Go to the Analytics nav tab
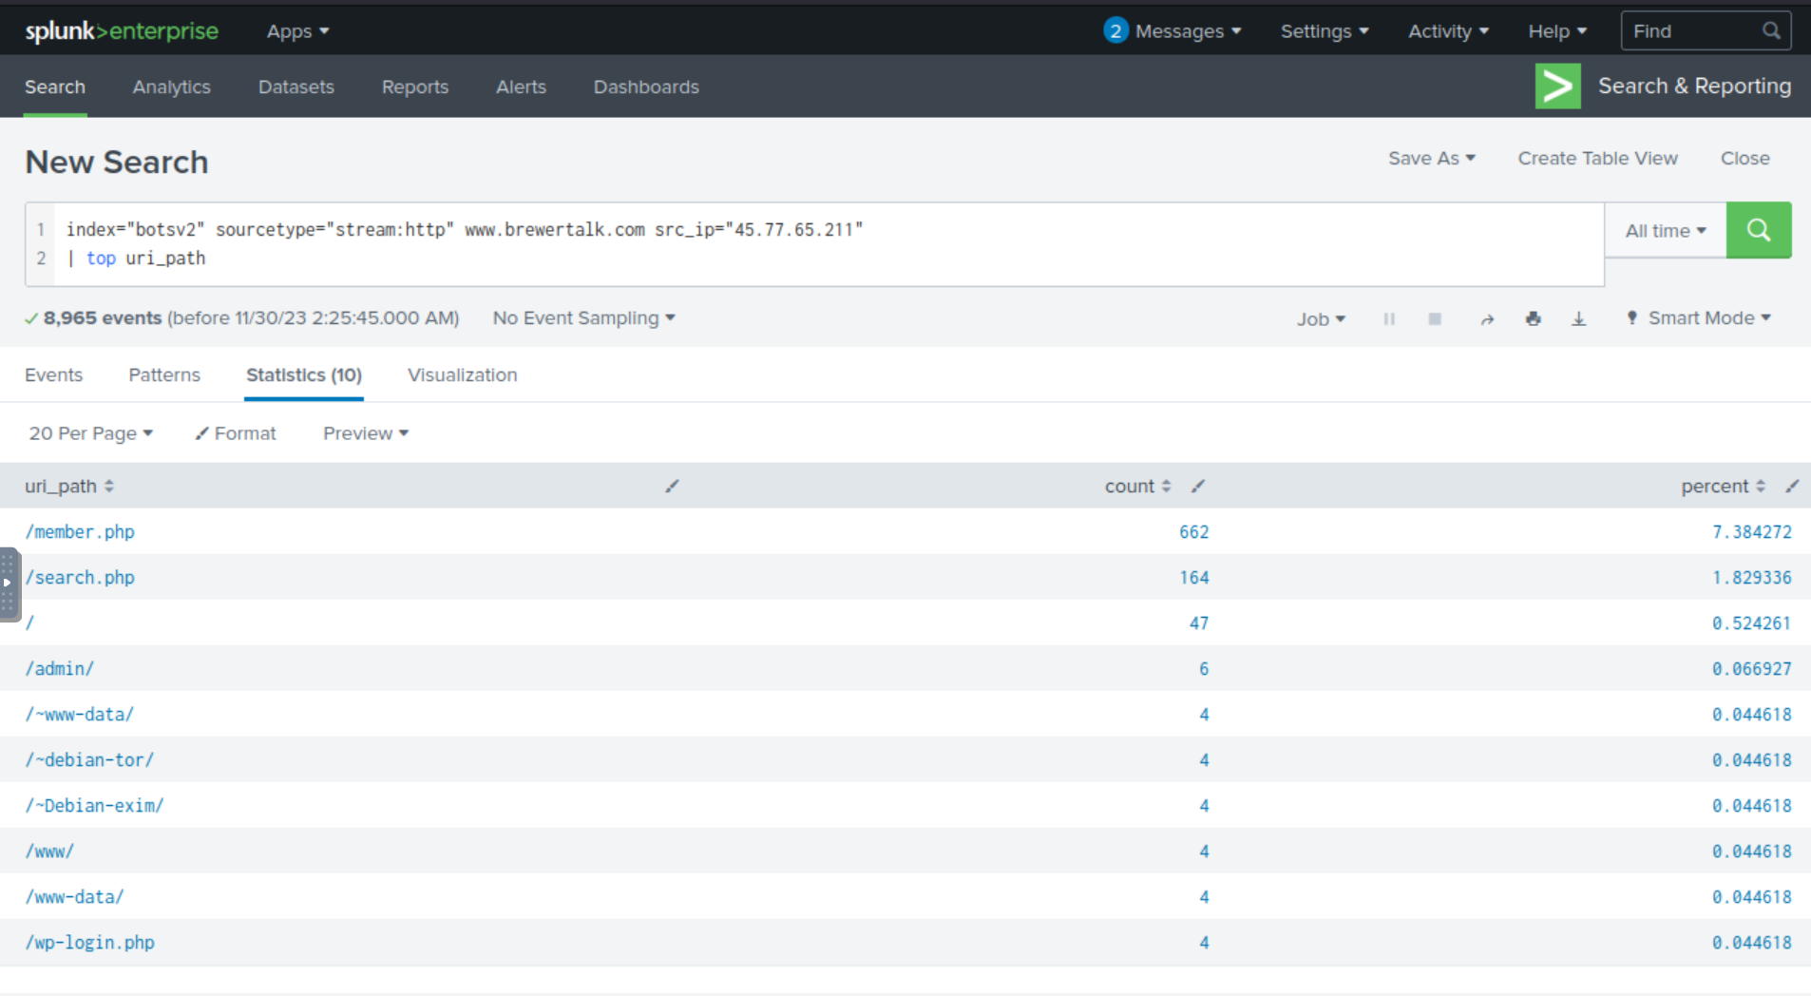Viewport: 1811px width, 996px height. click(172, 86)
